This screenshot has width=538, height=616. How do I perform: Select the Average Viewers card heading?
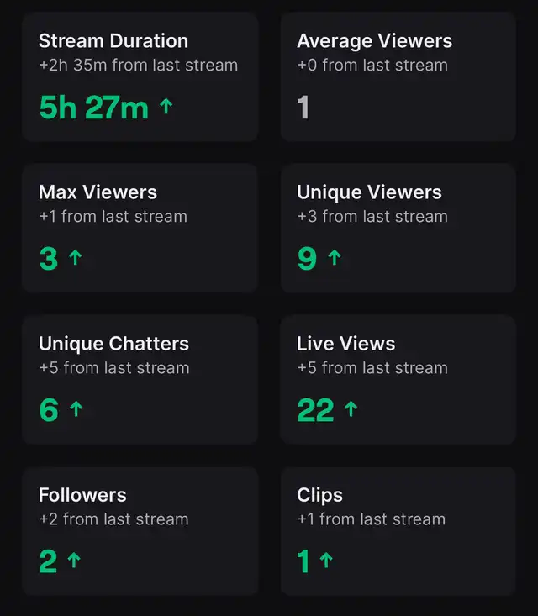(374, 41)
